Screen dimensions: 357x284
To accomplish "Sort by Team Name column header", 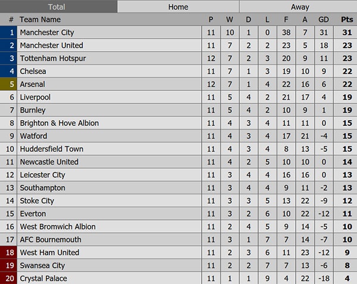I will click(x=40, y=20).
